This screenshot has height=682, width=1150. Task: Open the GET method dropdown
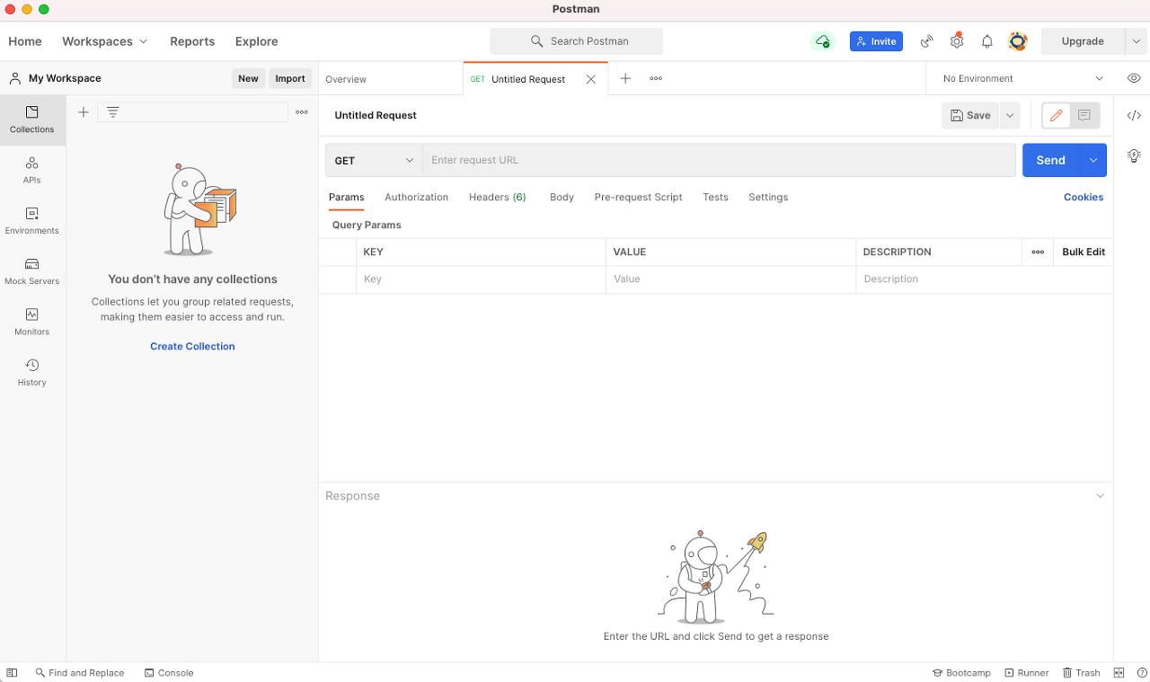[374, 160]
